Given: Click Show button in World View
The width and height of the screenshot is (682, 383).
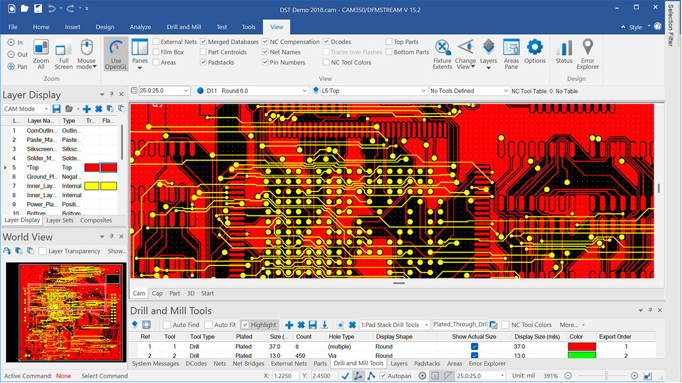Looking at the screenshot, I should tap(117, 251).
